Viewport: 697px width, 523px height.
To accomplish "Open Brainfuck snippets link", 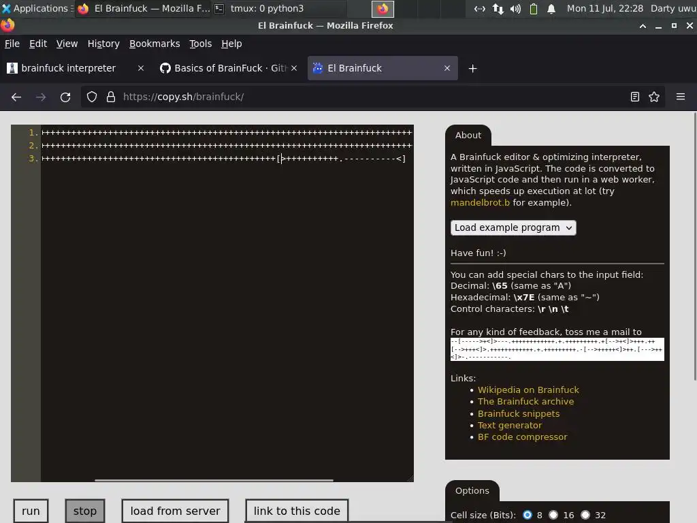I will pyautogui.click(x=518, y=413).
